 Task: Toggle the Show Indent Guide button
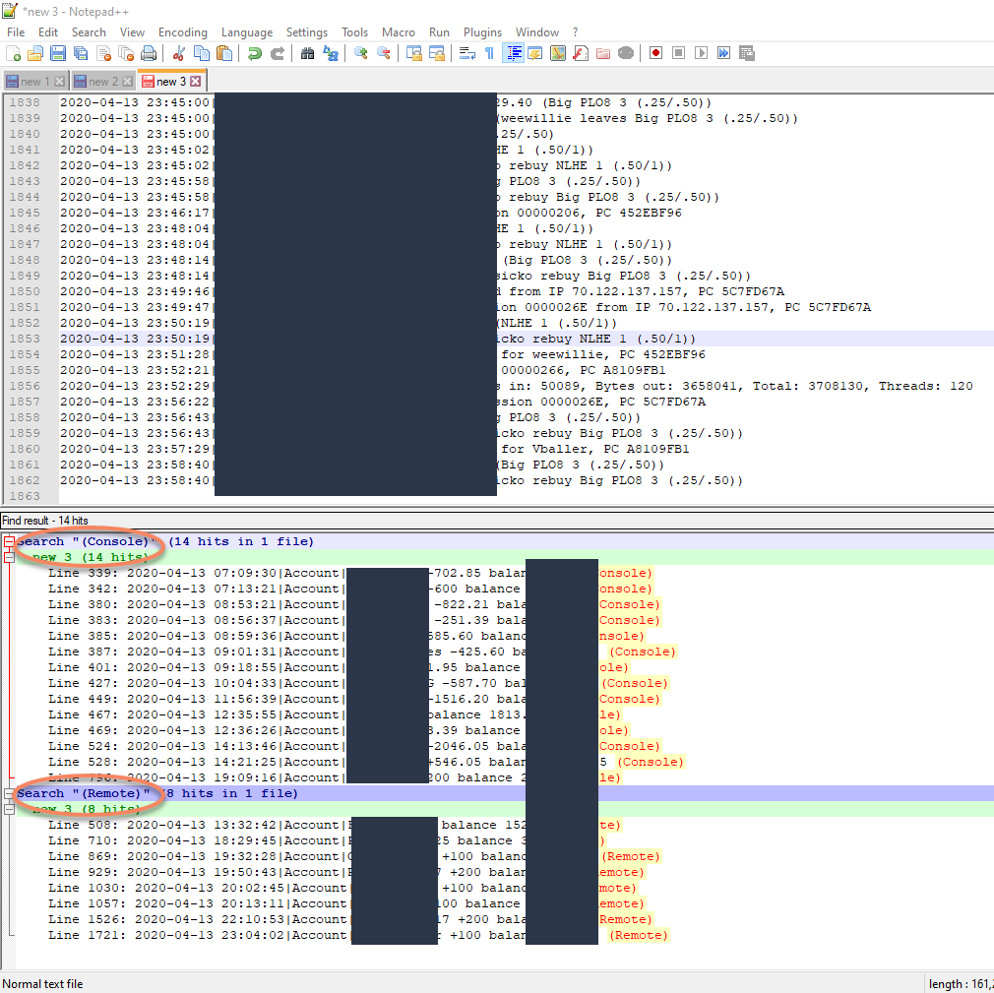(x=513, y=53)
